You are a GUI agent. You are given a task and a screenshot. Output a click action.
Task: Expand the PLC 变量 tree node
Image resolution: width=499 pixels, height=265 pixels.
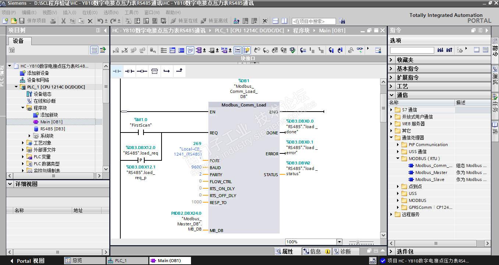[x=23, y=157]
